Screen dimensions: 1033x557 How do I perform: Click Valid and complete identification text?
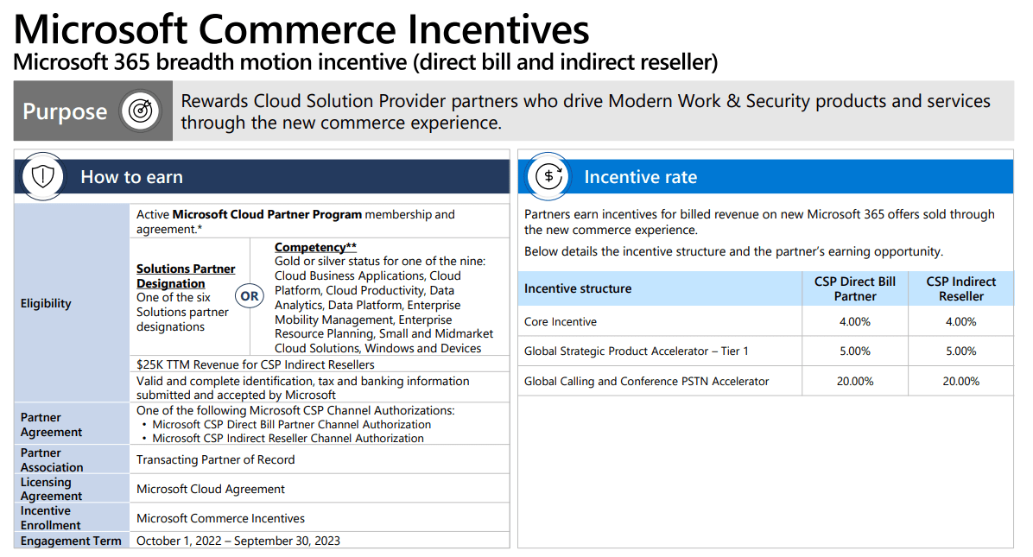[x=302, y=388]
